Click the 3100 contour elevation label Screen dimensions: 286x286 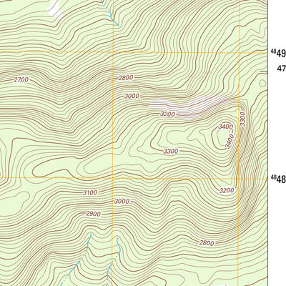[90, 192]
